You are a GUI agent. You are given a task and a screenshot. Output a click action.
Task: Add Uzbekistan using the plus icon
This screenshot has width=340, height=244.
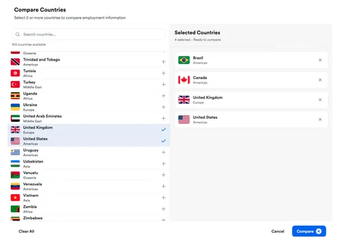[163, 164]
